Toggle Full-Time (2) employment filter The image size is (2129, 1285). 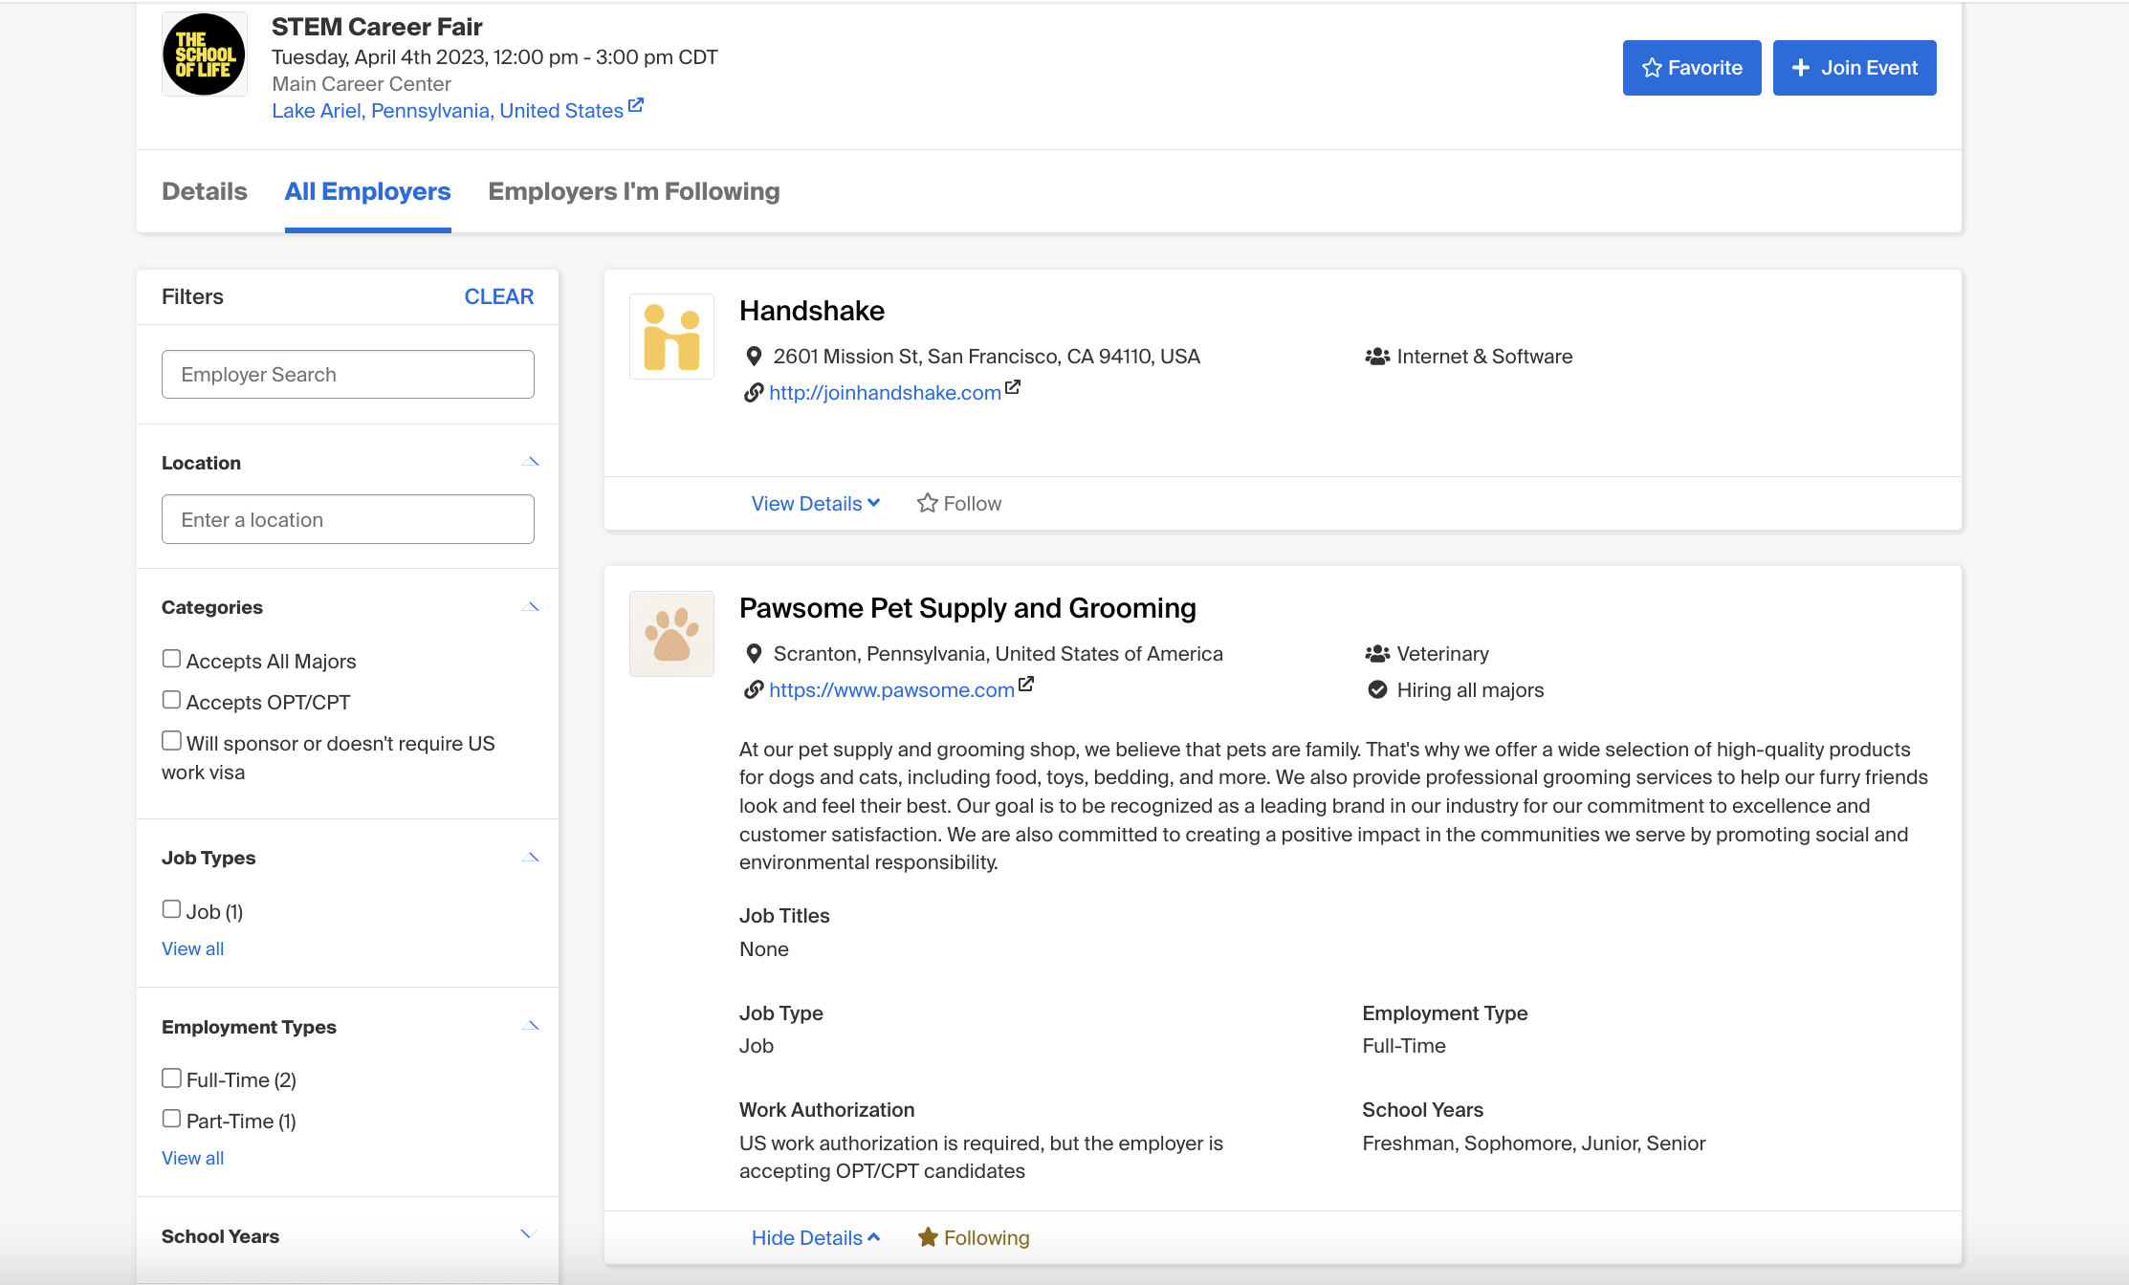pyautogui.click(x=171, y=1078)
